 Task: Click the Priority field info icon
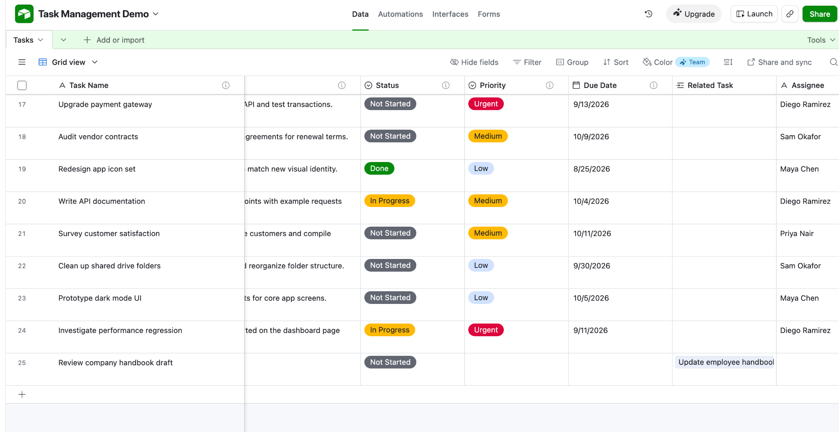click(550, 85)
